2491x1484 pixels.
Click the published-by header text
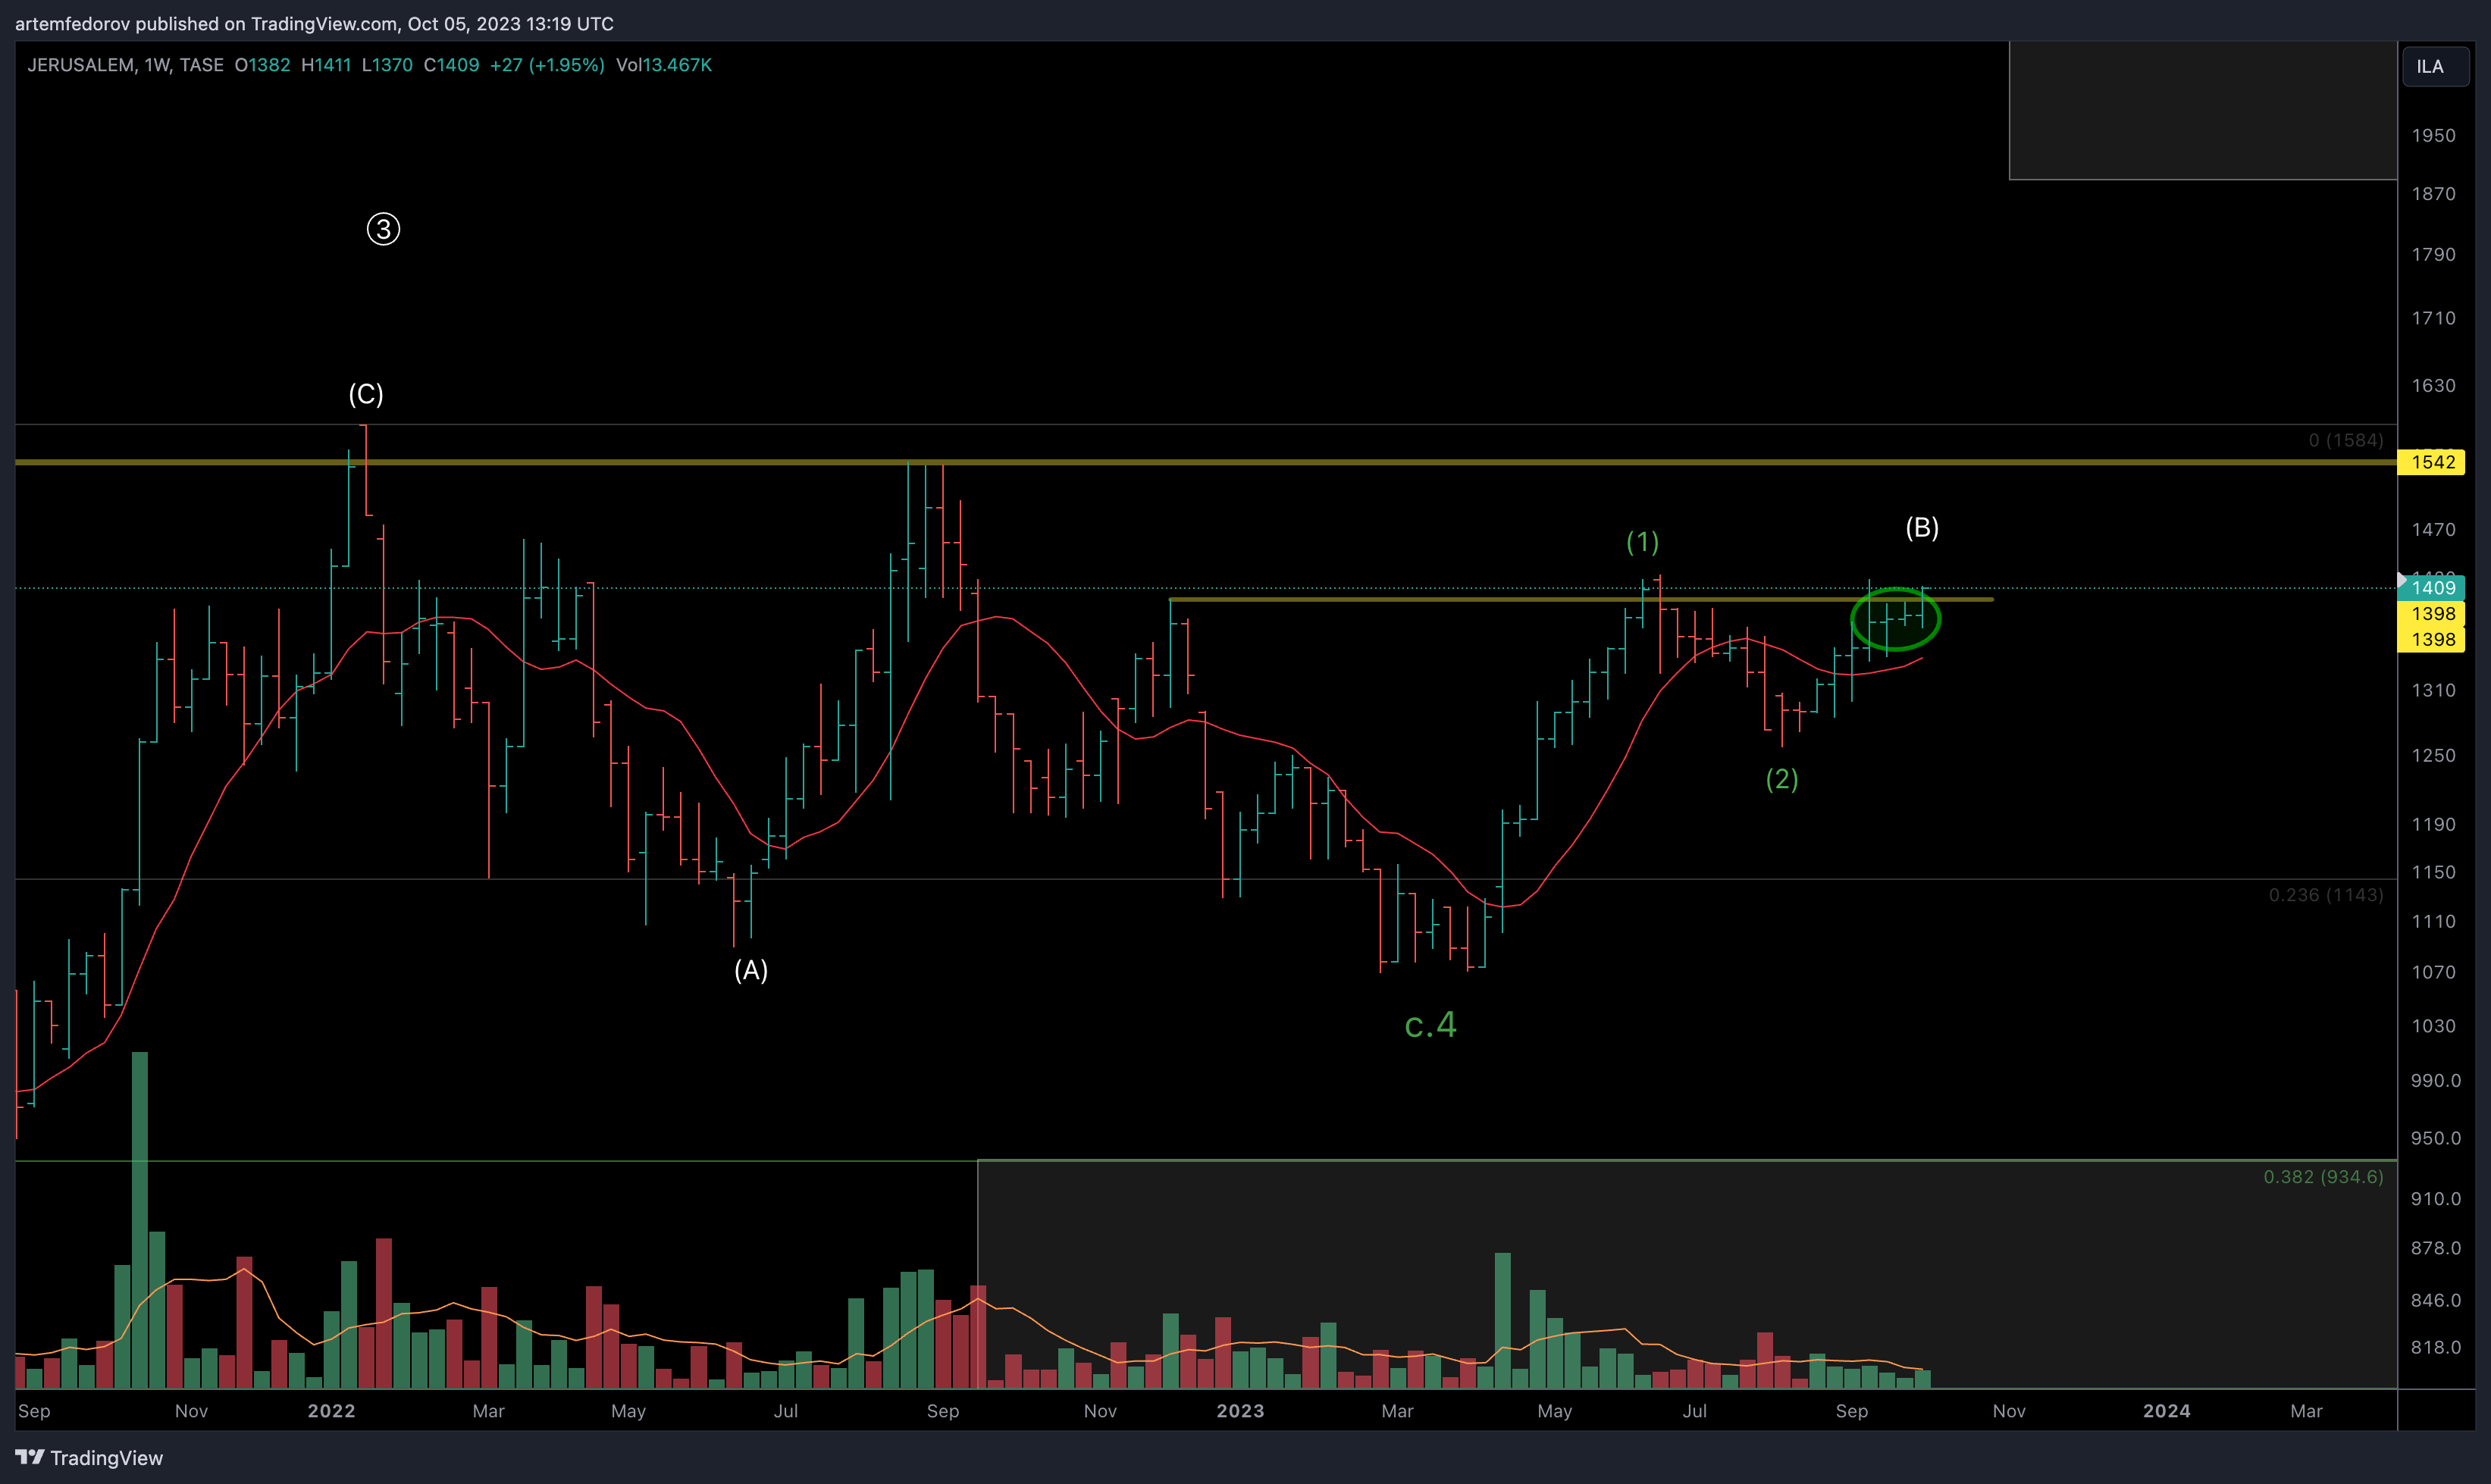click(314, 23)
